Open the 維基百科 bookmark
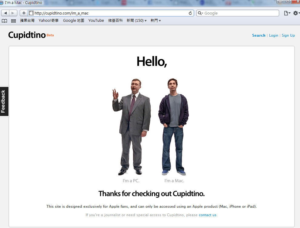 115,21
